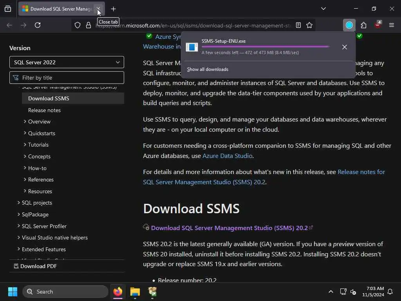Click the muted volume tray icon
This screenshot has width=401, height=301.
[x=353, y=292]
